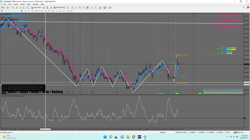
Task: Click the search magnifier in top-right toolbar
Action: (244, 7)
